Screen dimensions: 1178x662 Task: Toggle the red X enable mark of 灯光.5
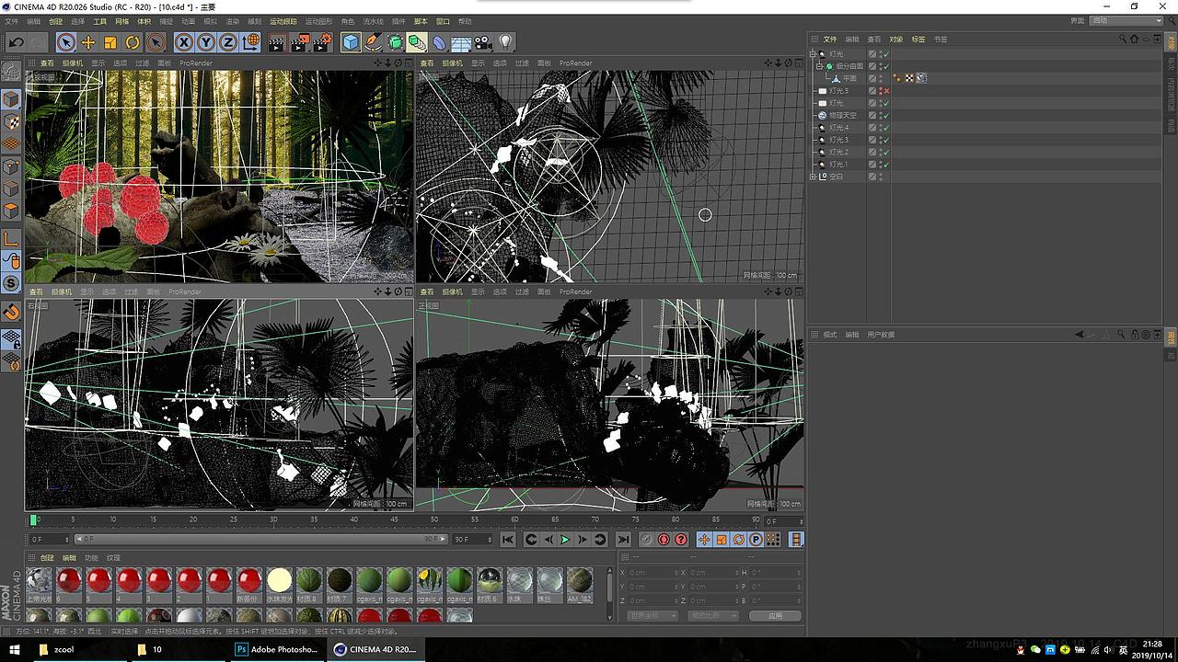coord(885,91)
